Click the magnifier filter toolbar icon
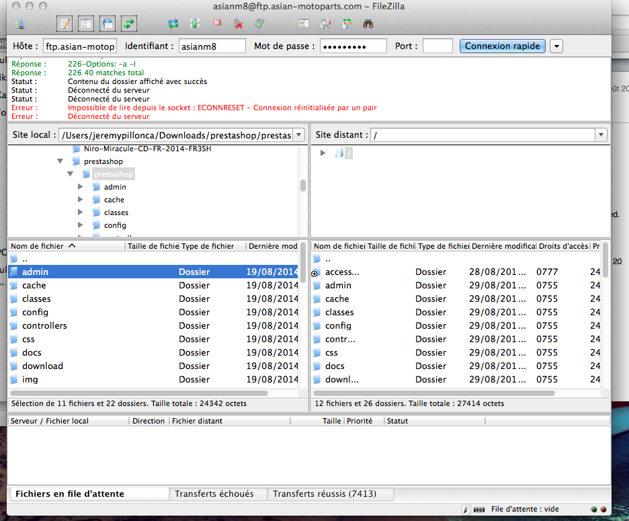Image resolution: width=629 pixels, height=521 pixels. pos(325,24)
